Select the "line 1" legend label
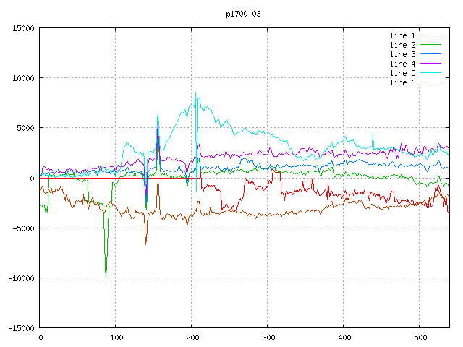The width and height of the screenshot is (463, 347). click(403, 35)
